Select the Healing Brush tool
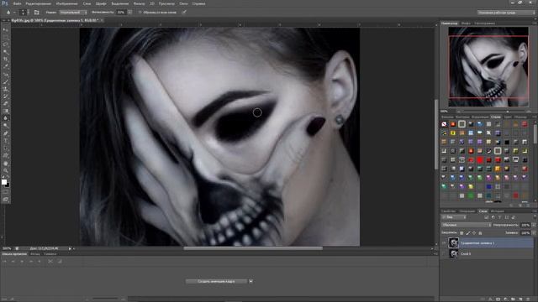This screenshot has height=302, width=538. [6, 74]
